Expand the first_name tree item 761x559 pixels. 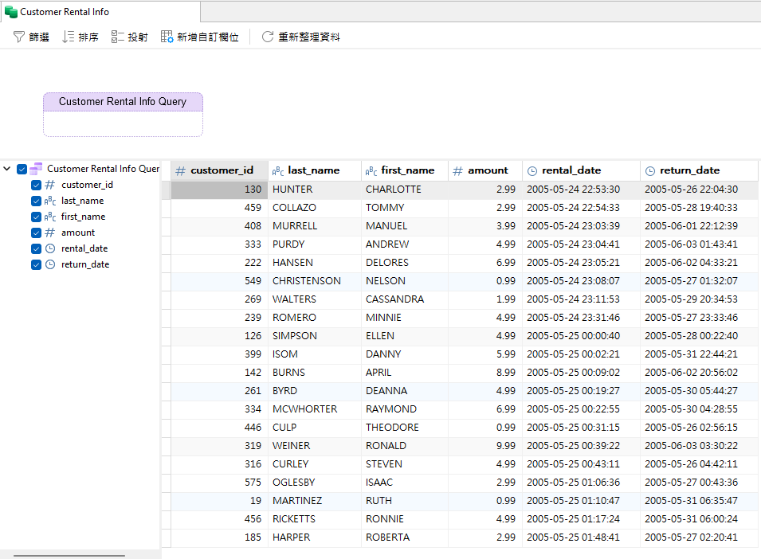click(83, 217)
